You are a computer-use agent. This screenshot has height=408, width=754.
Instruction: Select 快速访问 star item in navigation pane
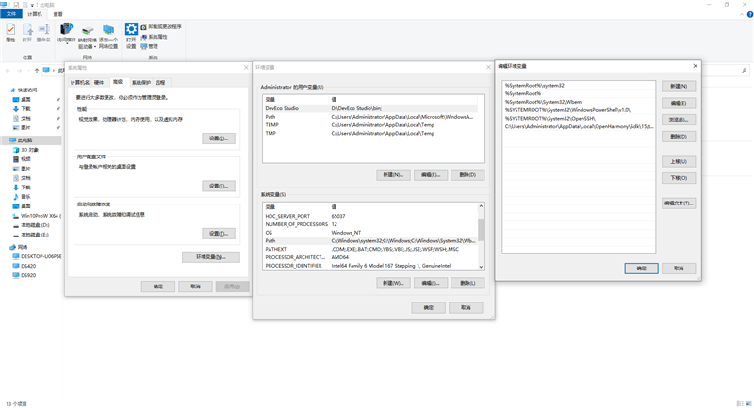coord(25,90)
